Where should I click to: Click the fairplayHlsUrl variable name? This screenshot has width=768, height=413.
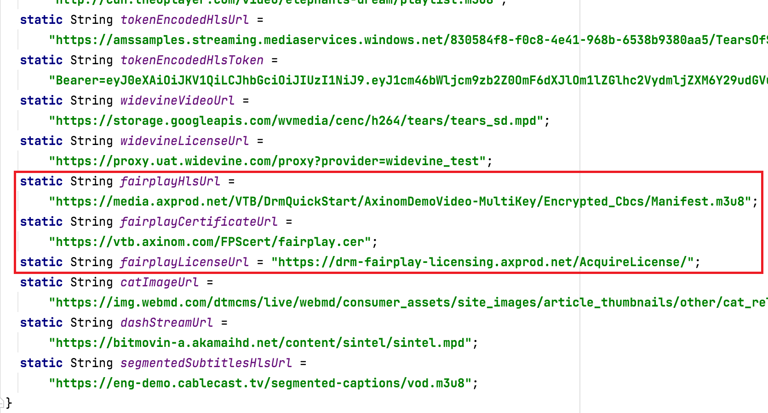[170, 181]
